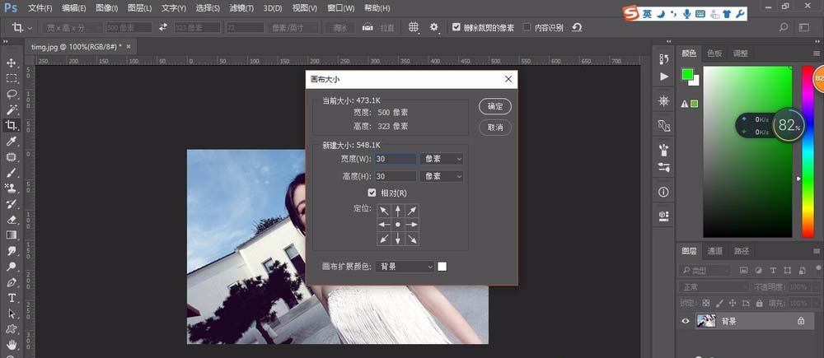This screenshot has width=824, height=358.
Task: Select the Type tool
Action: tap(12, 298)
